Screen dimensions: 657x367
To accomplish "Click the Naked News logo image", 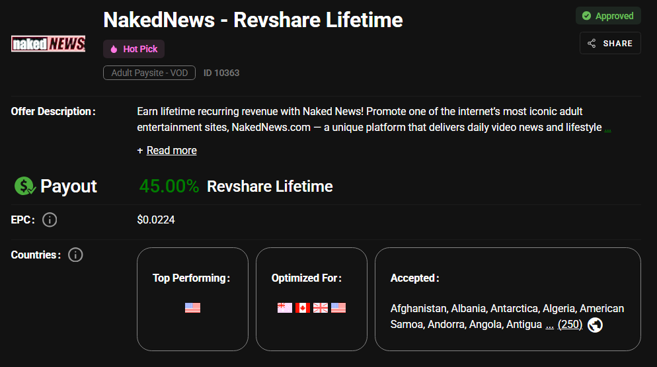I will (48, 44).
